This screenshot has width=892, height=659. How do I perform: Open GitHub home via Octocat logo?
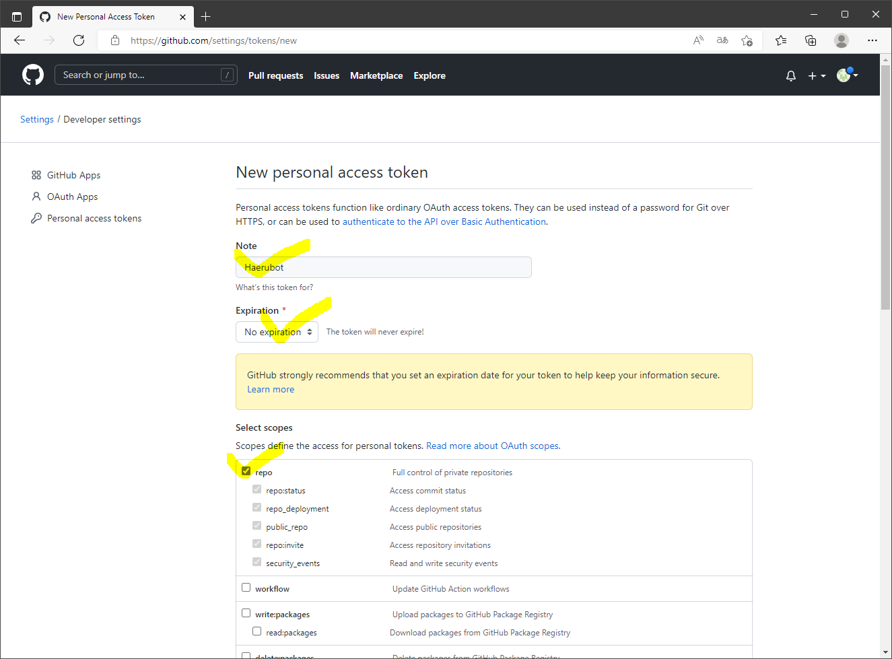pos(33,75)
